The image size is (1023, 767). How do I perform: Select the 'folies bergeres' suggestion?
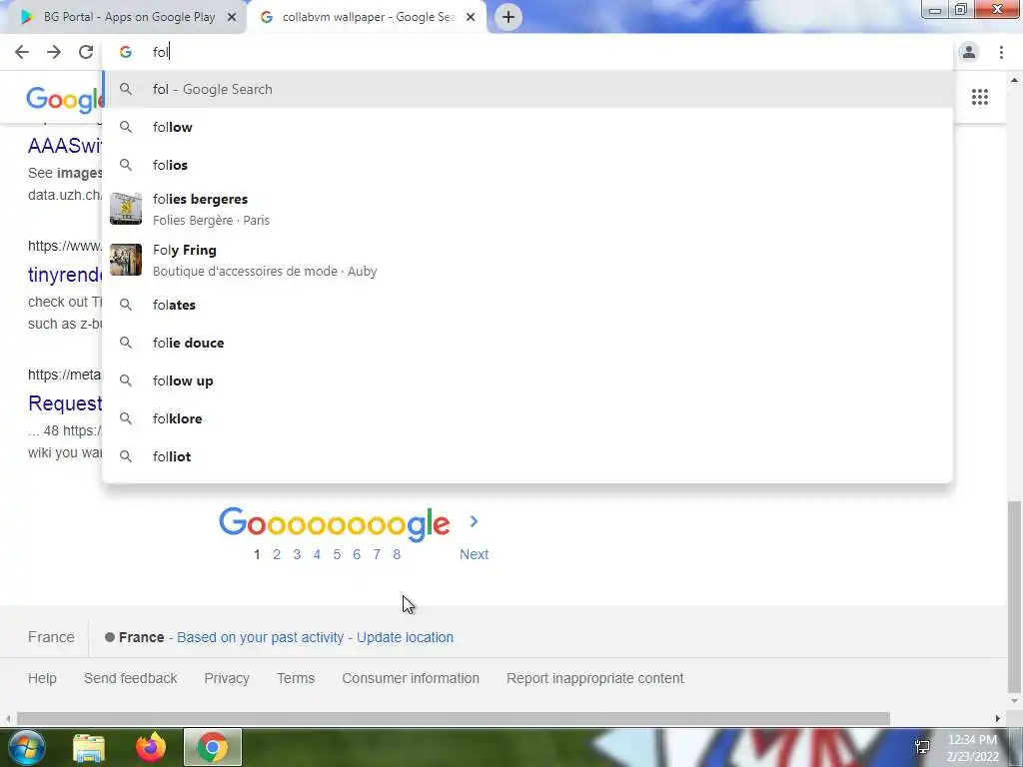[527, 209]
